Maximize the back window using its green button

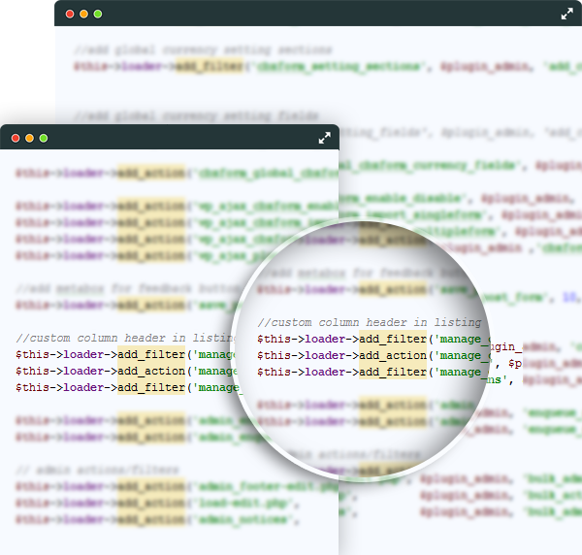(x=98, y=15)
